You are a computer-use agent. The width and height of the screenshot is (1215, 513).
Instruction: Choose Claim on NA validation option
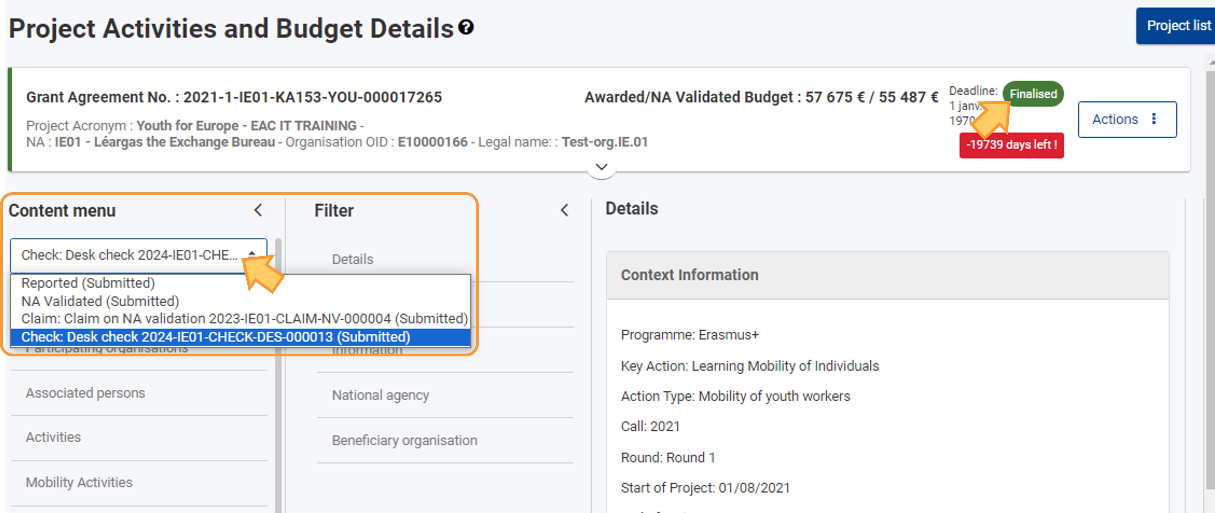(x=244, y=319)
